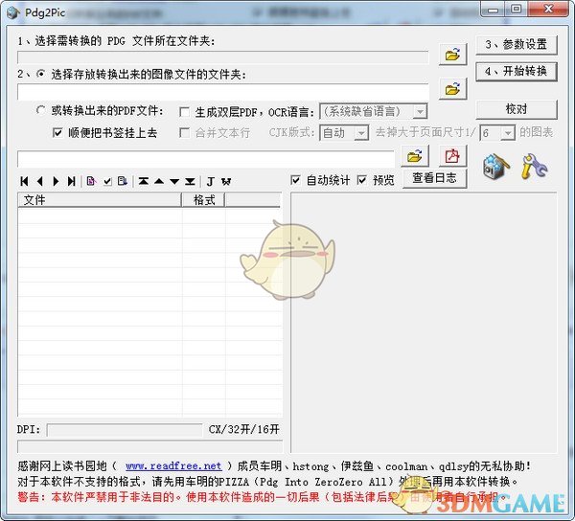The height and width of the screenshot is (521, 575).
Task: Toggle the 顺便把书签挂上去 checkbox
Action: tap(57, 133)
